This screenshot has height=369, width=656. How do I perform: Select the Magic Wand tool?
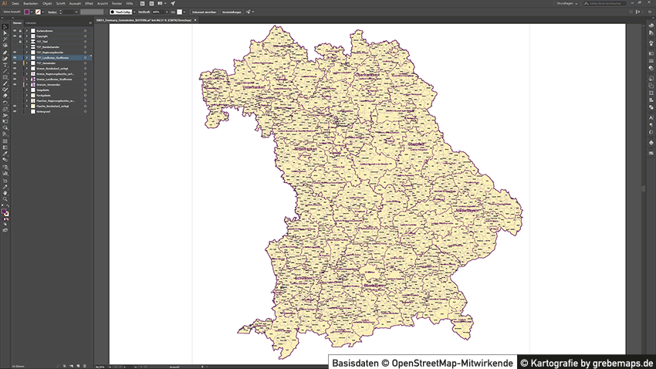pos(5,39)
